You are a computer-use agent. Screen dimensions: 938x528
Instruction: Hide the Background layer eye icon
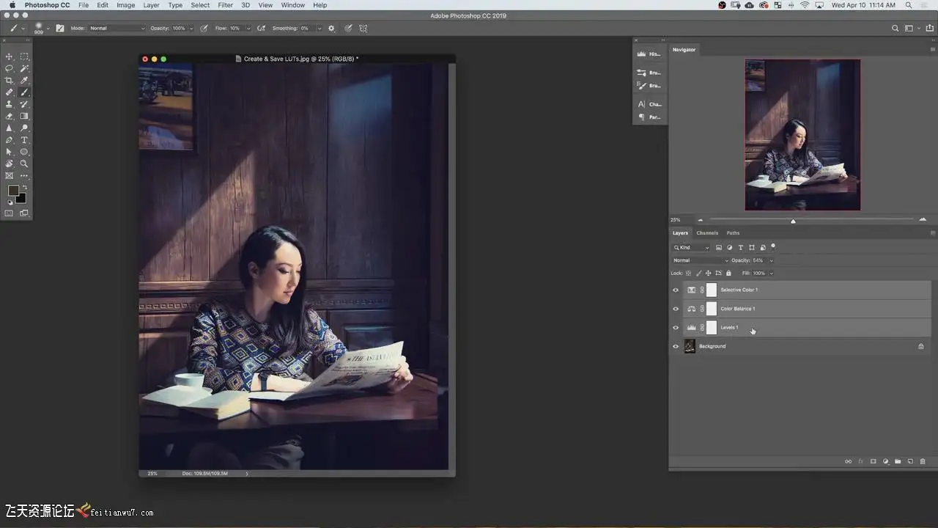[x=676, y=346]
